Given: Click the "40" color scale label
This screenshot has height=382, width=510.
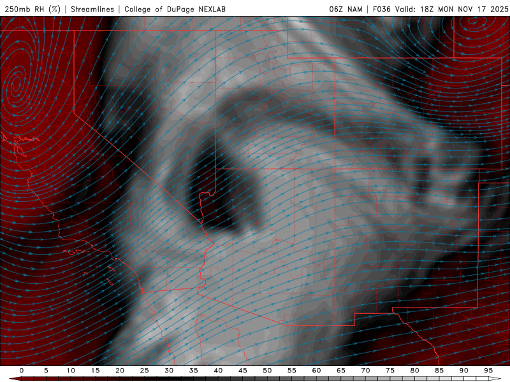Looking at the screenshot, I should click(218, 371).
